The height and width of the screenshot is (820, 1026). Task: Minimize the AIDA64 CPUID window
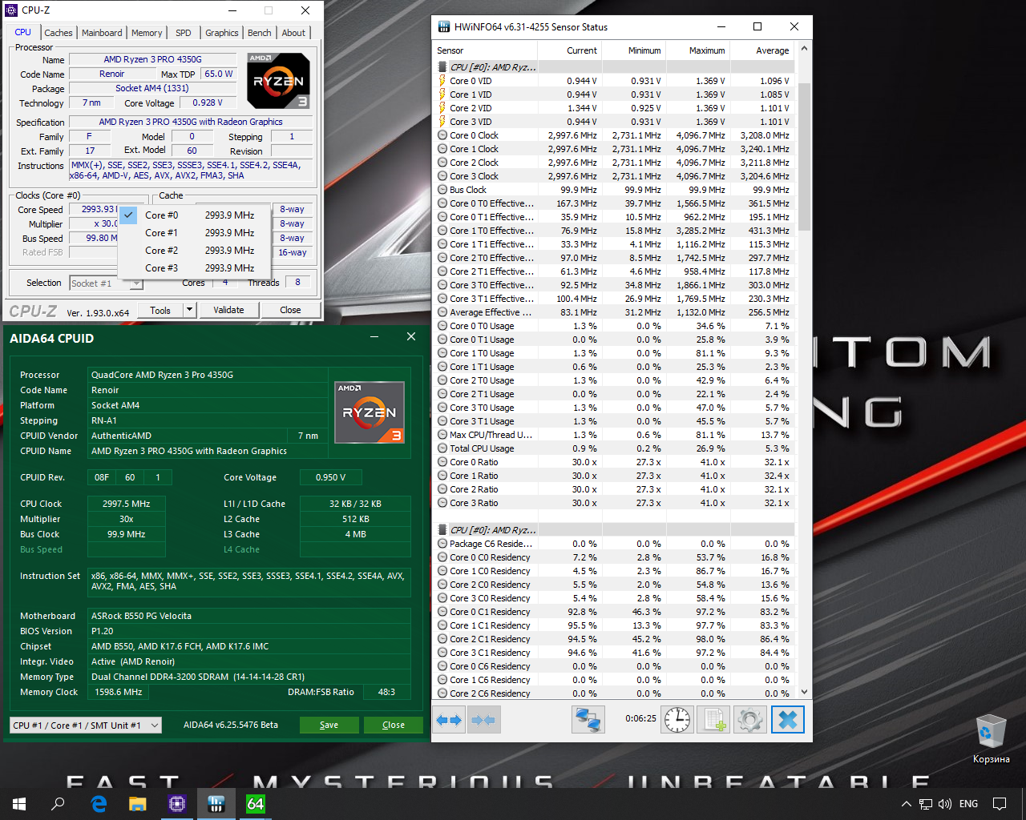click(375, 337)
